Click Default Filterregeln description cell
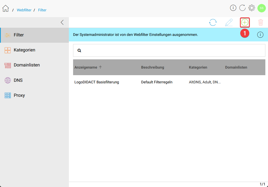Image resolution: width=268 pixels, height=187 pixels. tap(157, 82)
